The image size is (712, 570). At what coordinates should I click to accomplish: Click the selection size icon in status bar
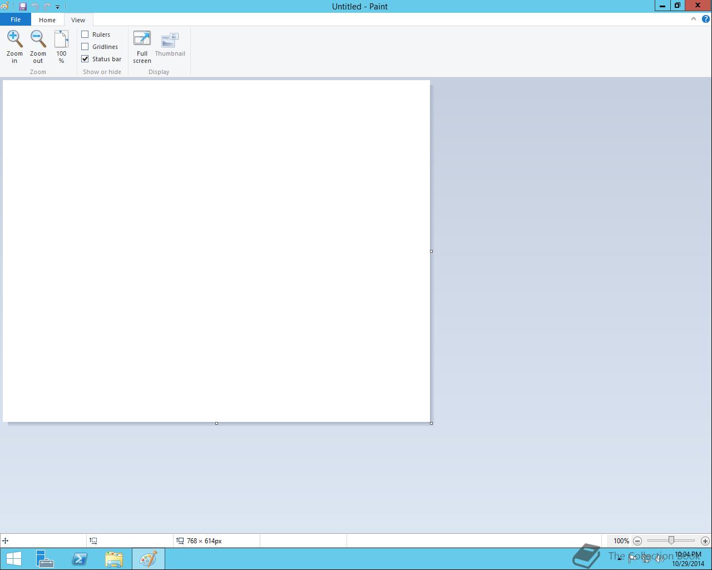tap(93, 540)
